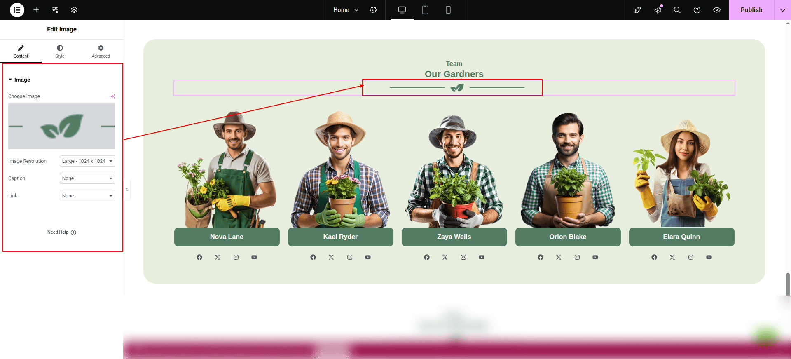This screenshot has width=791, height=359.
Task: Click Orion Blake's Instagram icon
Action: [577, 257]
